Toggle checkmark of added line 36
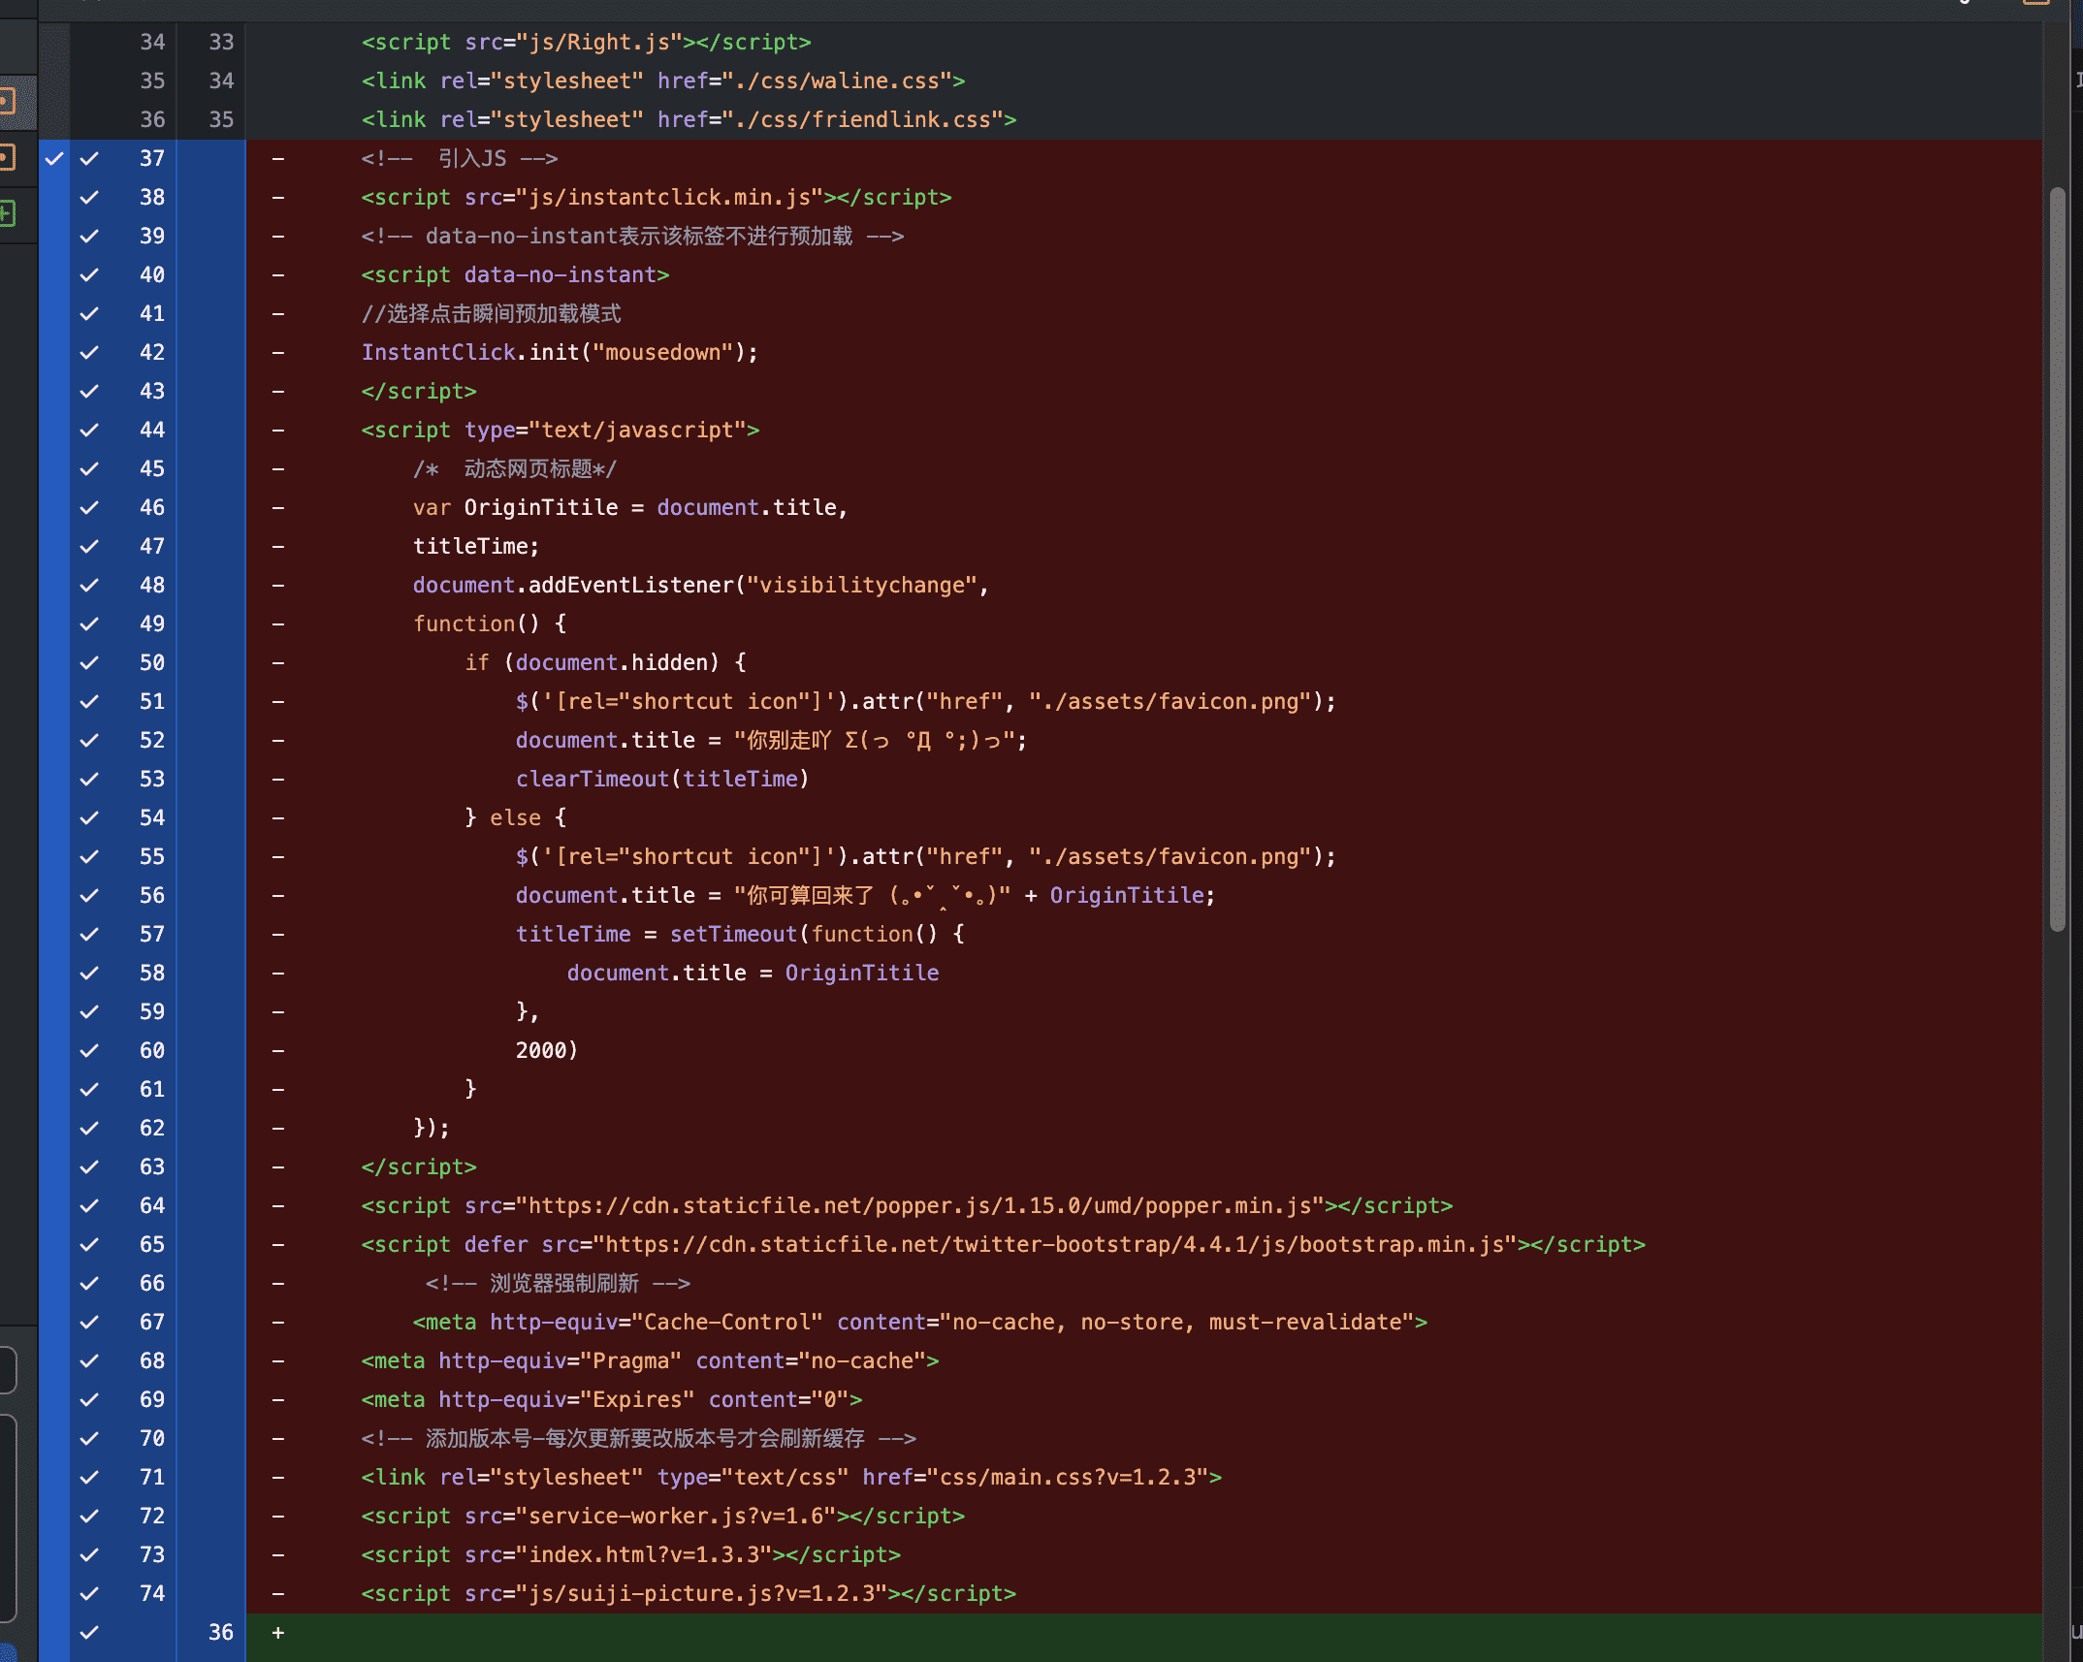This screenshot has width=2083, height=1662. click(89, 1632)
